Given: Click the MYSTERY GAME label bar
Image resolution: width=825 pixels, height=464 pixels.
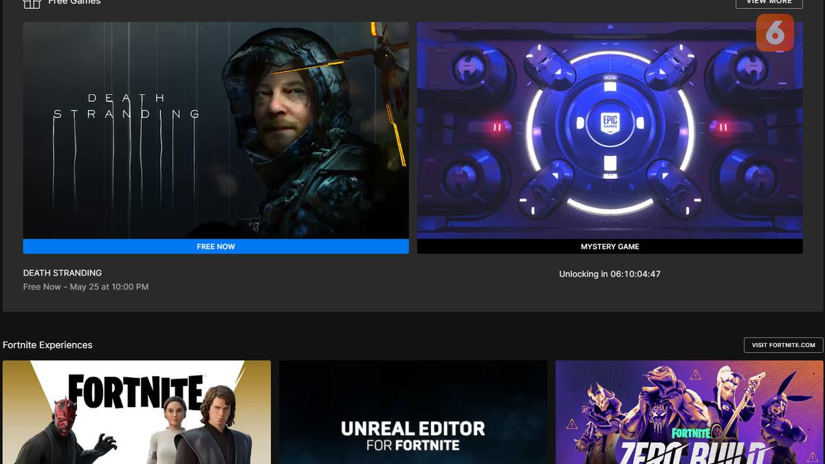Looking at the screenshot, I should (609, 246).
